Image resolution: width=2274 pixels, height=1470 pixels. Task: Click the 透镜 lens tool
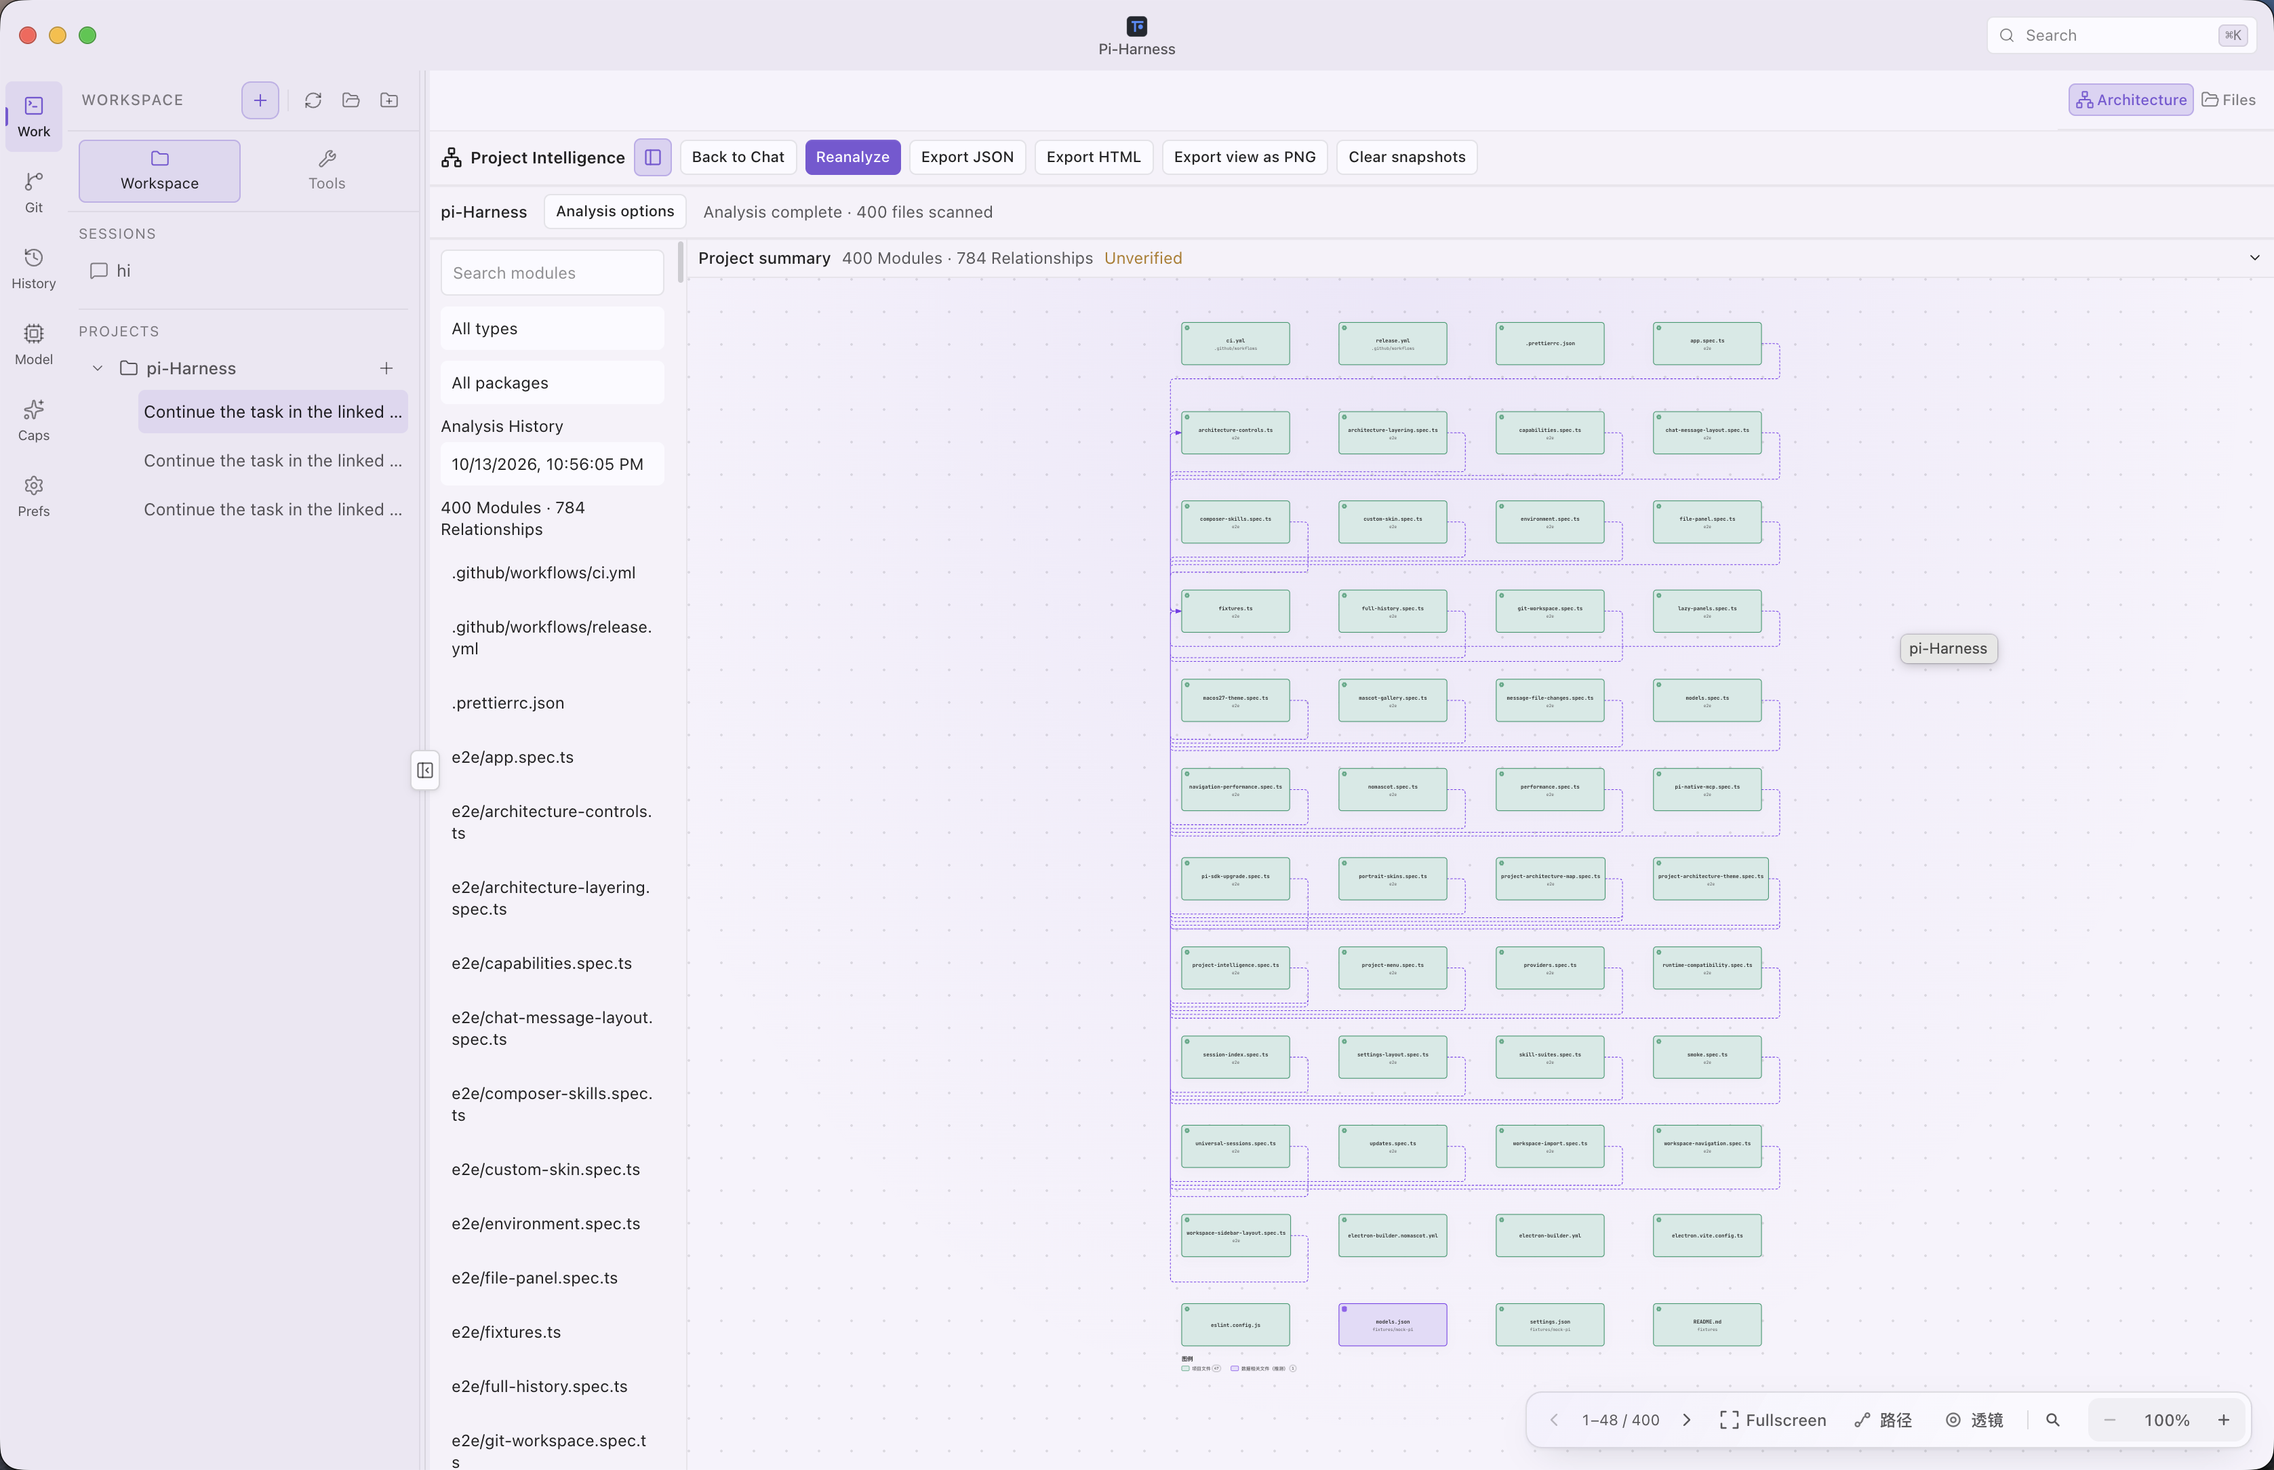(1974, 1421)
